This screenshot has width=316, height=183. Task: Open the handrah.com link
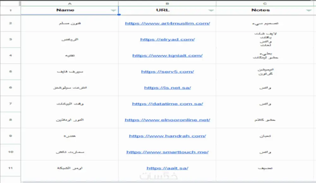click(167, 136)
